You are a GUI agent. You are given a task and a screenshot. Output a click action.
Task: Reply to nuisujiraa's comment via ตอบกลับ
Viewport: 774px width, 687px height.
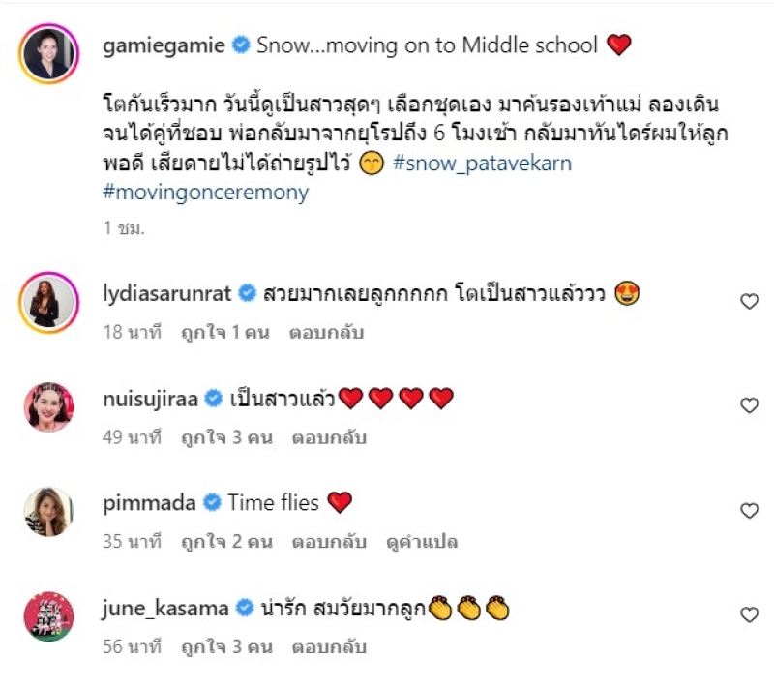tap(329, 437)
